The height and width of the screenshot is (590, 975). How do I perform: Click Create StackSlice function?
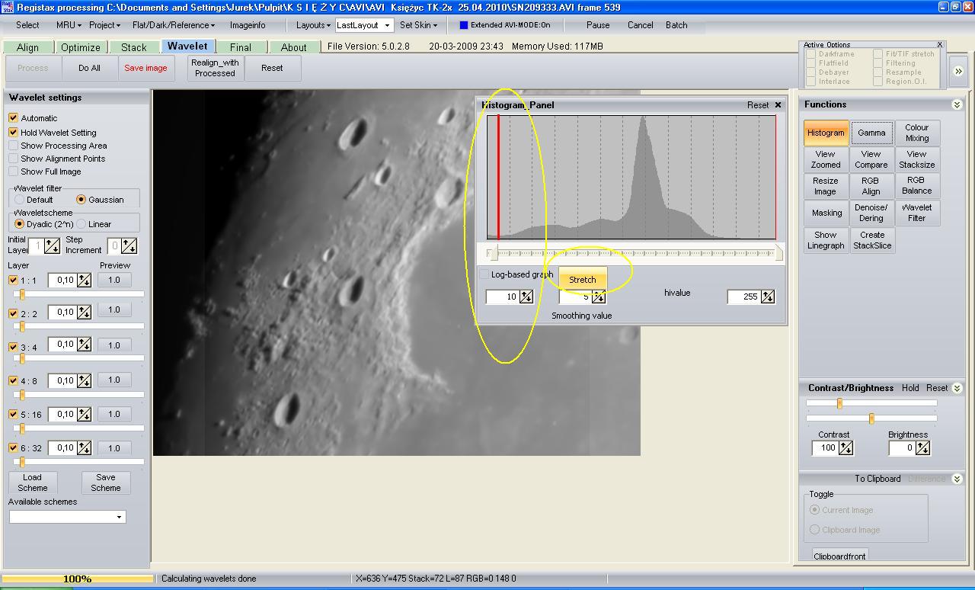pyautogui.click(x=871, y=240)
